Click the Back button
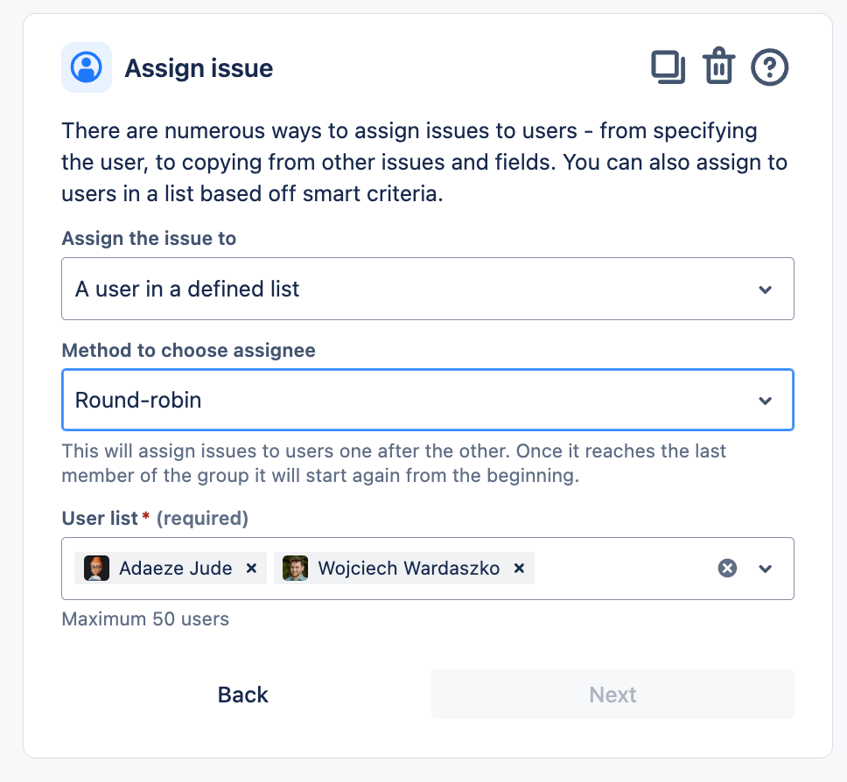The width and height of the screenshot is (847, 782). (242, 695)
